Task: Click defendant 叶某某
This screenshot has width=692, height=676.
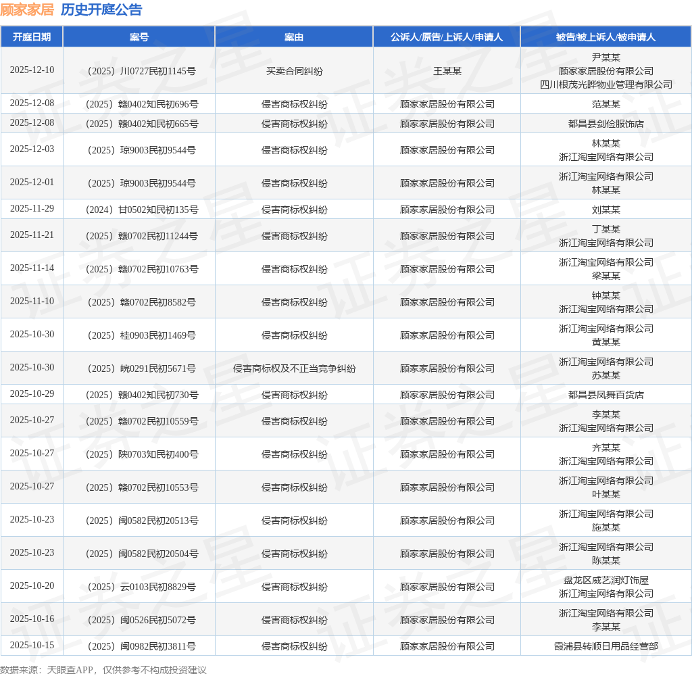Action: coord(606,494)
